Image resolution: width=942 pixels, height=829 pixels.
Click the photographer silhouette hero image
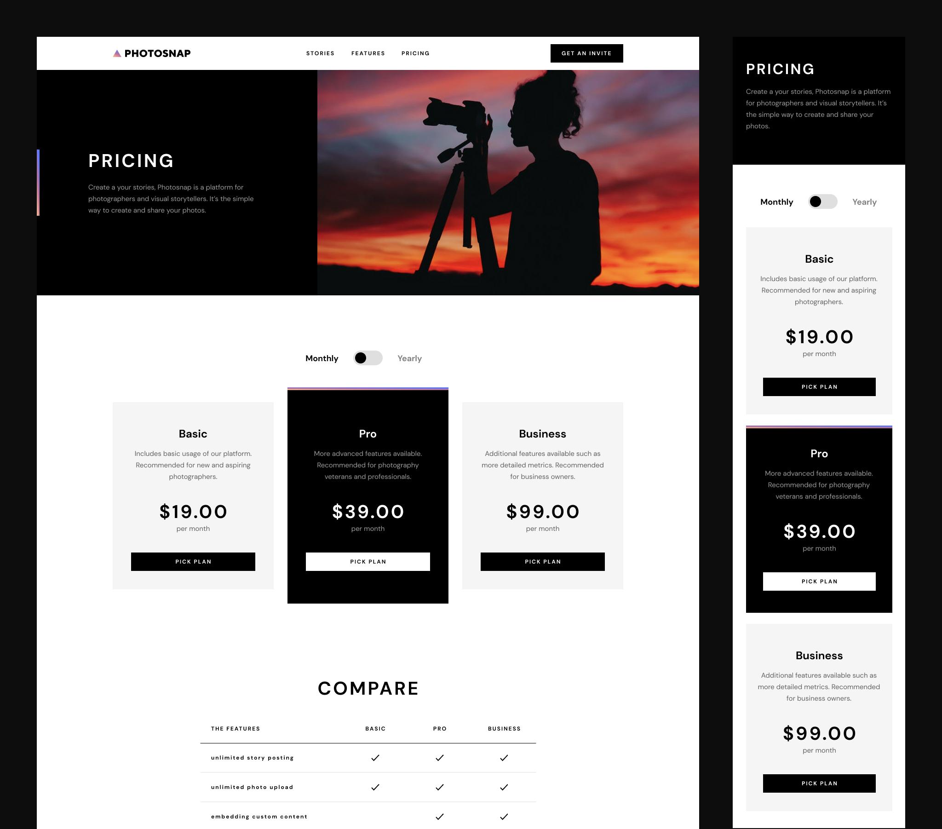[509, 183]
